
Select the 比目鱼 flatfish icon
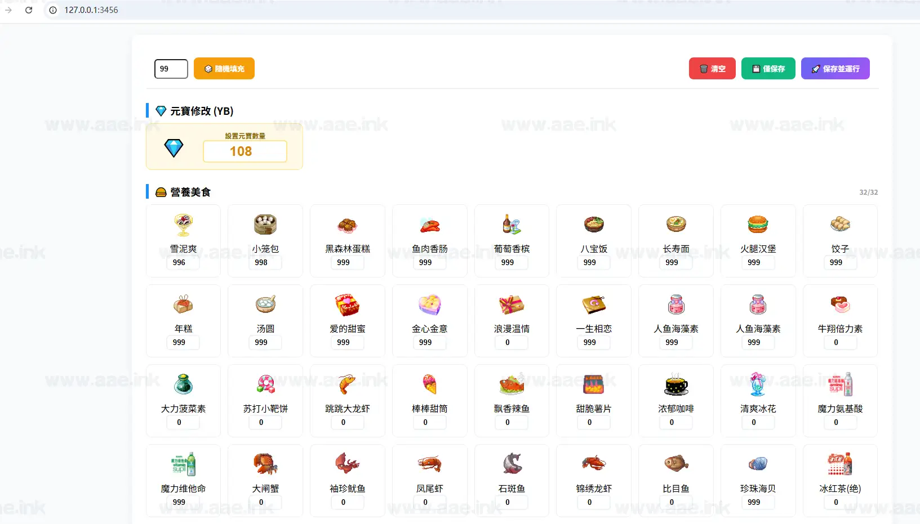click(676, 464)
